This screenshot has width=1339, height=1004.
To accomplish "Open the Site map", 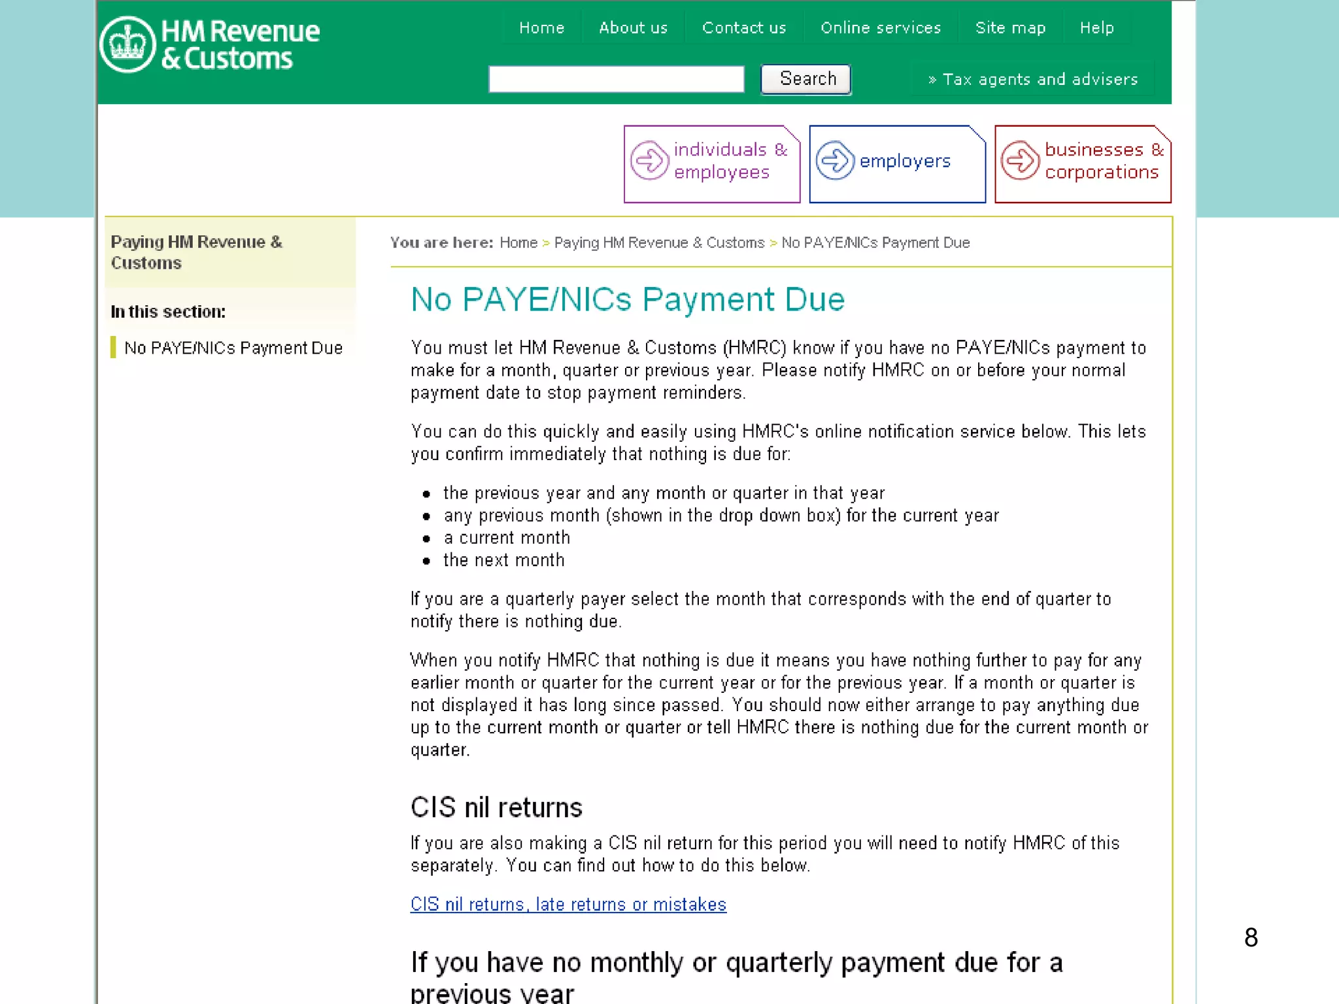I will 1010,28.
